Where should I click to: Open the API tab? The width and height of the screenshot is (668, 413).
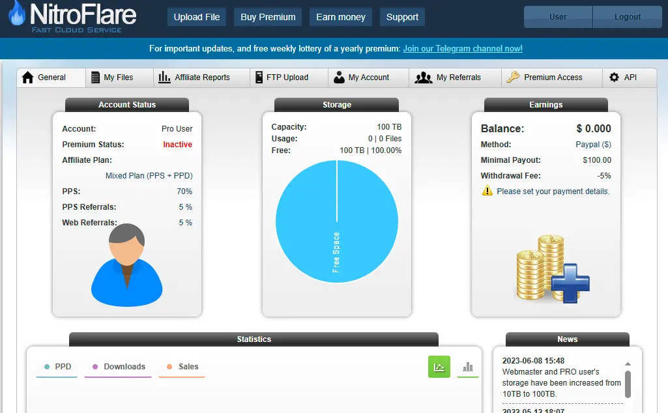630,78
